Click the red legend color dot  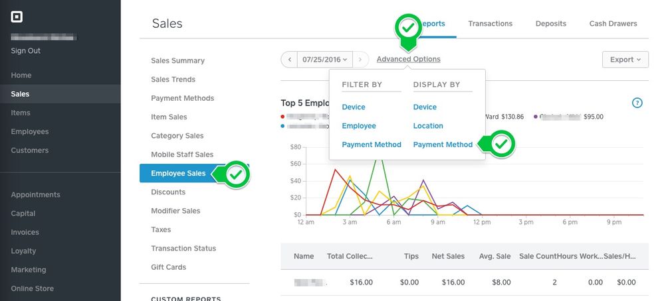coord(283,117)
